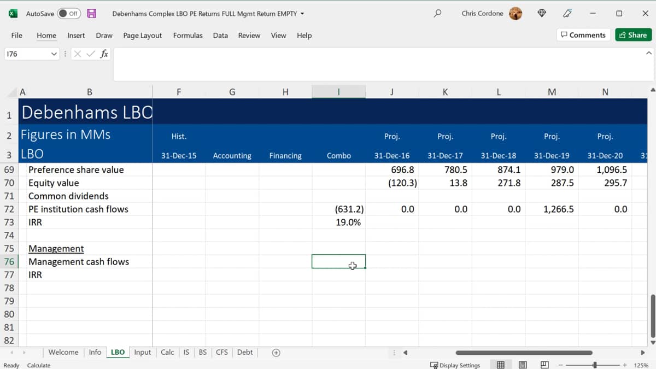Open Display Settings in status bar

tap(455, 365)
